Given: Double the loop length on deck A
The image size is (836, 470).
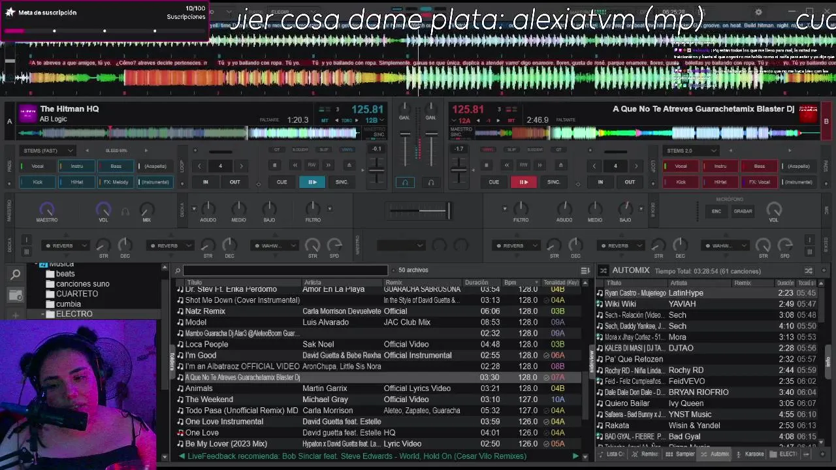Looking at the screenshot, I should (241, 166).
